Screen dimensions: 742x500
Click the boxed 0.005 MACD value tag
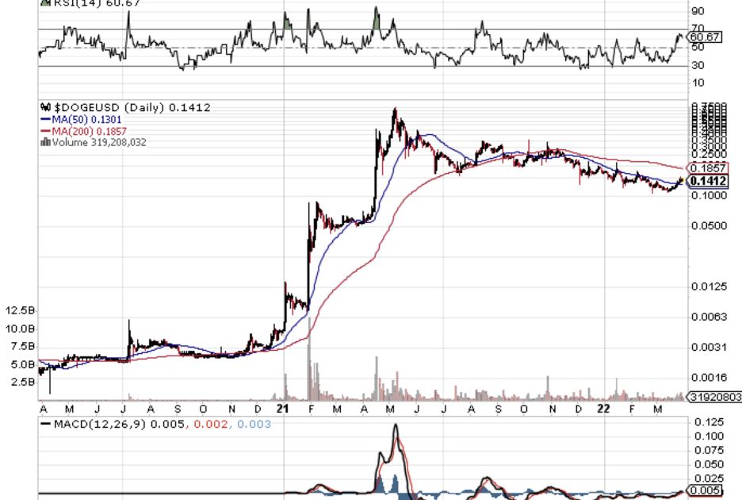(705, 490)
